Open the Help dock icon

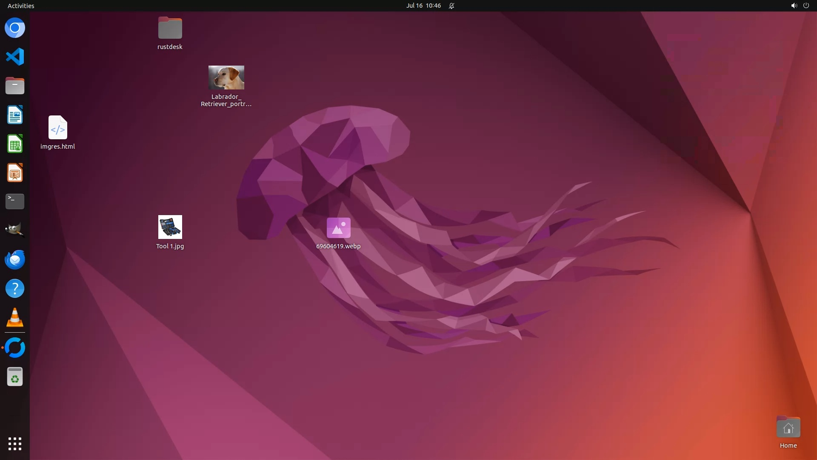pyautogui.click(x=15, y=289)
